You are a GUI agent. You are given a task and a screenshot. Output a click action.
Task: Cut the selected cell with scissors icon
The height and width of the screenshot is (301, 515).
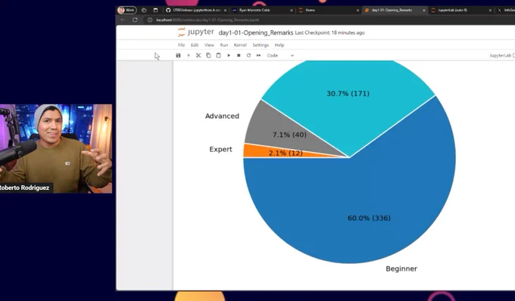point(198,55)
